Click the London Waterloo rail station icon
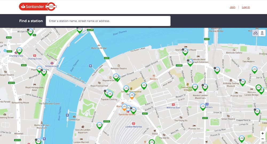This screenshot has height=144, width=267. point(134,124)
